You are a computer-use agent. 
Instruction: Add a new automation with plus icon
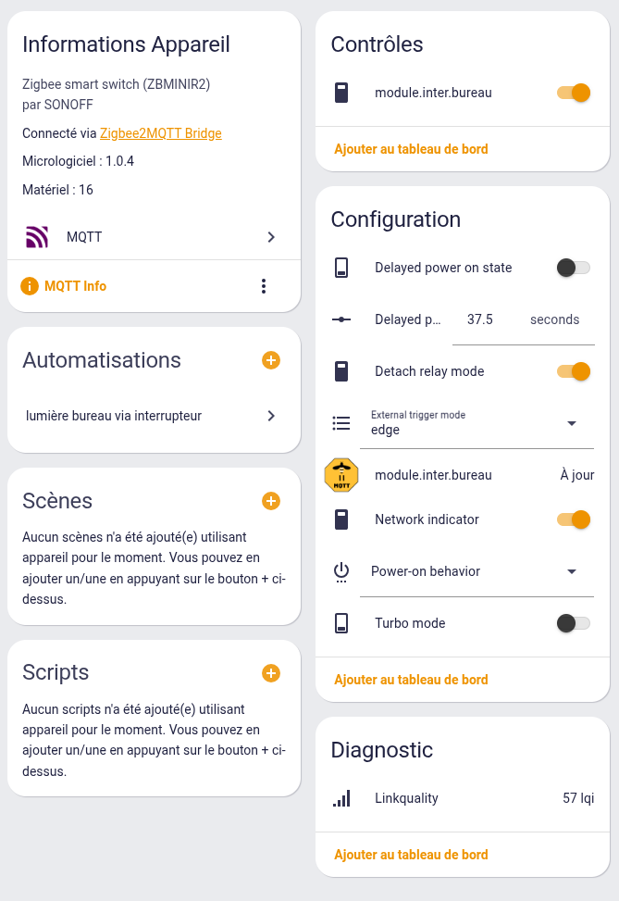coord(271,360)
